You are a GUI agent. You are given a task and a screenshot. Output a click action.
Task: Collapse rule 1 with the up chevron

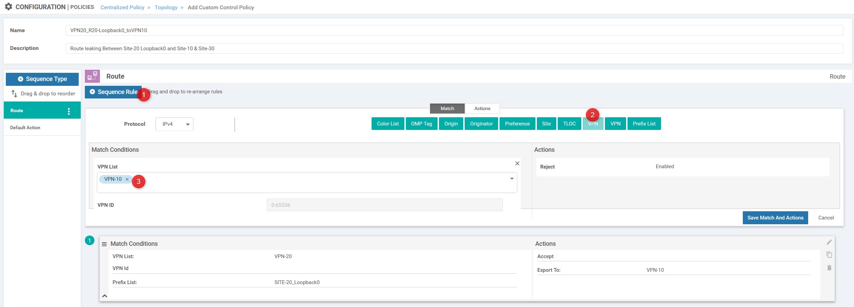point(105,296)
